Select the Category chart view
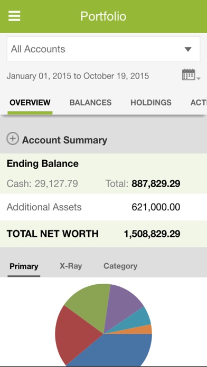Screen dimensions: 207x367 click(x=120, y=266)
